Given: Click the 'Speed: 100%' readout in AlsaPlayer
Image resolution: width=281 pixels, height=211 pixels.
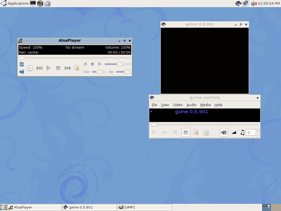Looking at the screenshot, I should point(30,47).
